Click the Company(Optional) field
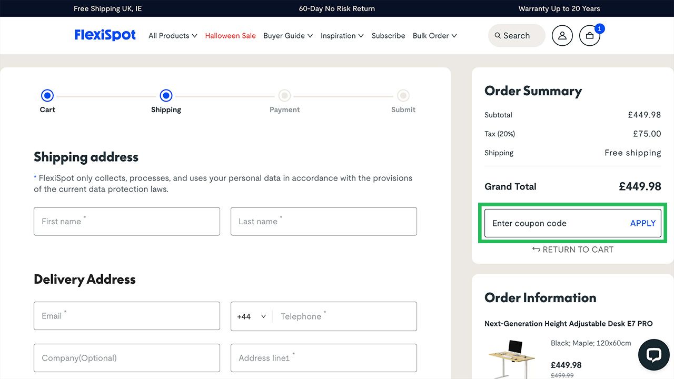This screenshot has width=674, height=379. point(127,358)
